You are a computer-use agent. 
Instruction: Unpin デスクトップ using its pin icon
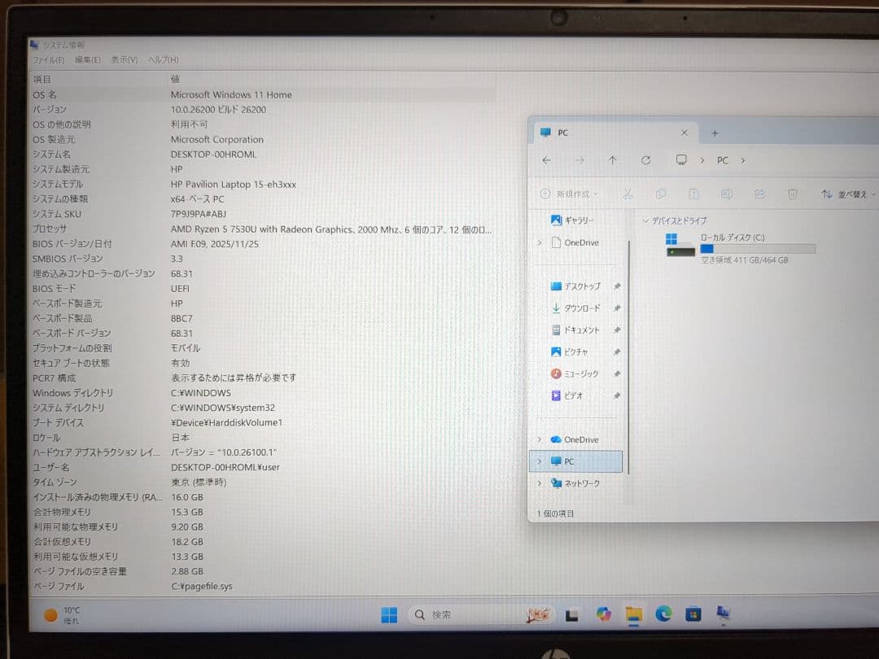(617, 286)
